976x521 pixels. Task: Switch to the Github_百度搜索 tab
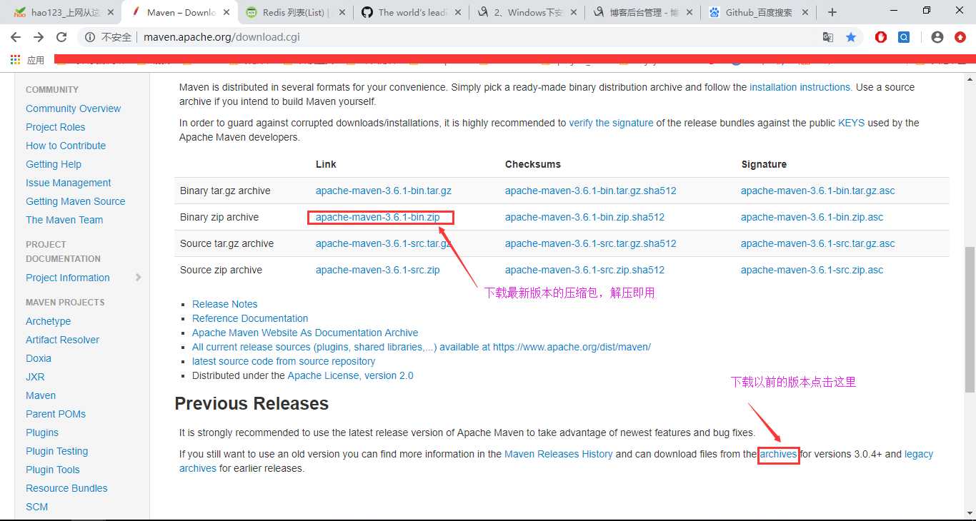tap(757, 12)
